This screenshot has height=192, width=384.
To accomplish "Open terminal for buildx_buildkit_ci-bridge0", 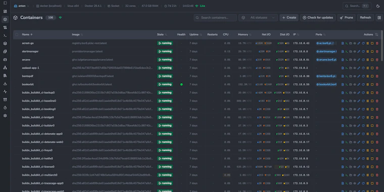I will tap(347, 117).
